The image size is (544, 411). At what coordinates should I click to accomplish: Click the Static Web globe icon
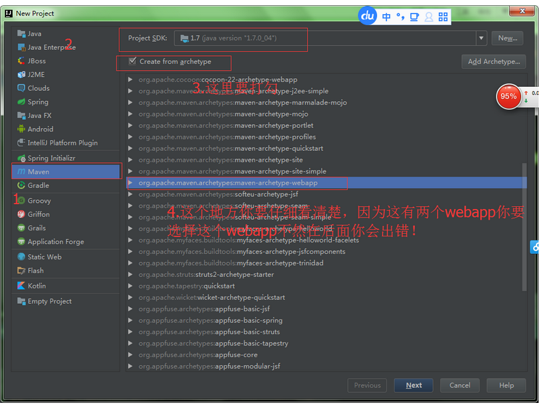tap(21, 257)
